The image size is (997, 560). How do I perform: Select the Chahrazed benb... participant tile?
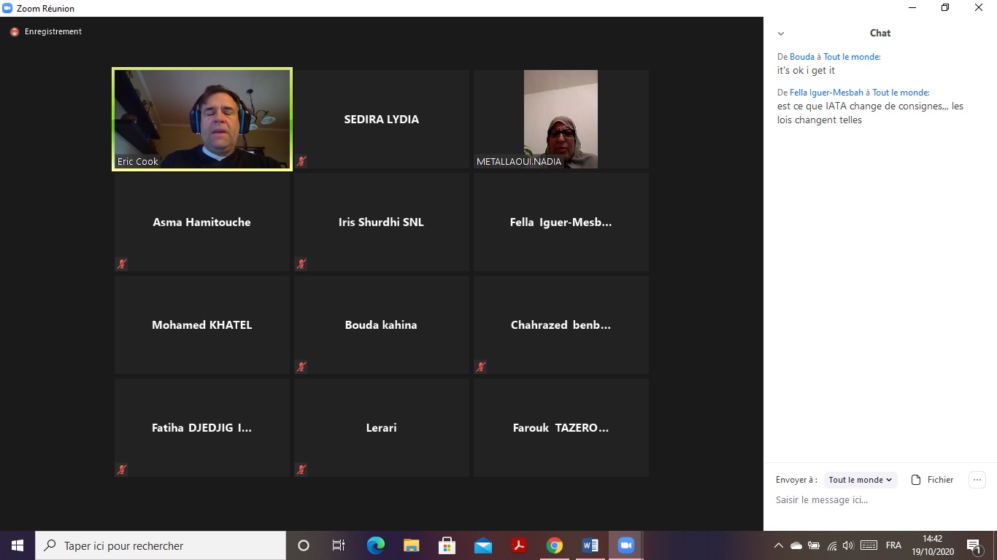point(561,325)
